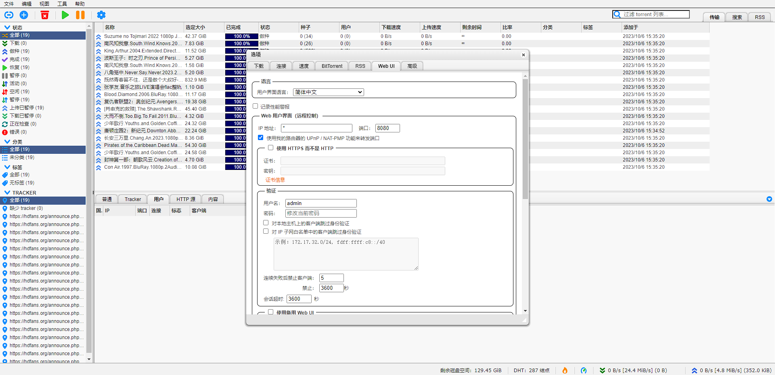
Task: Select the 活动 (0) status filter
Action: tap(18, 84)
